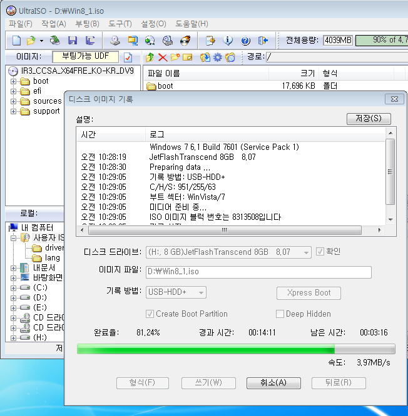Viewport: 408px width, 416px height.
Task: Open the 기록 방법 USB-HDD+ dropdown
Action: click(x=176, y=292)
